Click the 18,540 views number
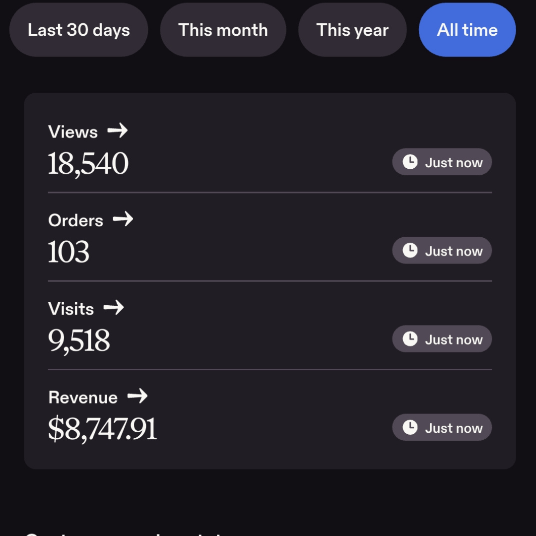 [88, 164]
